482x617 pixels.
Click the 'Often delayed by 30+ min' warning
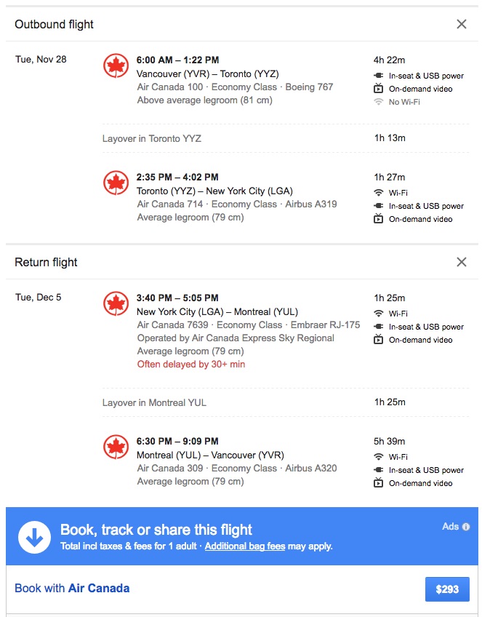click(191, 364)
